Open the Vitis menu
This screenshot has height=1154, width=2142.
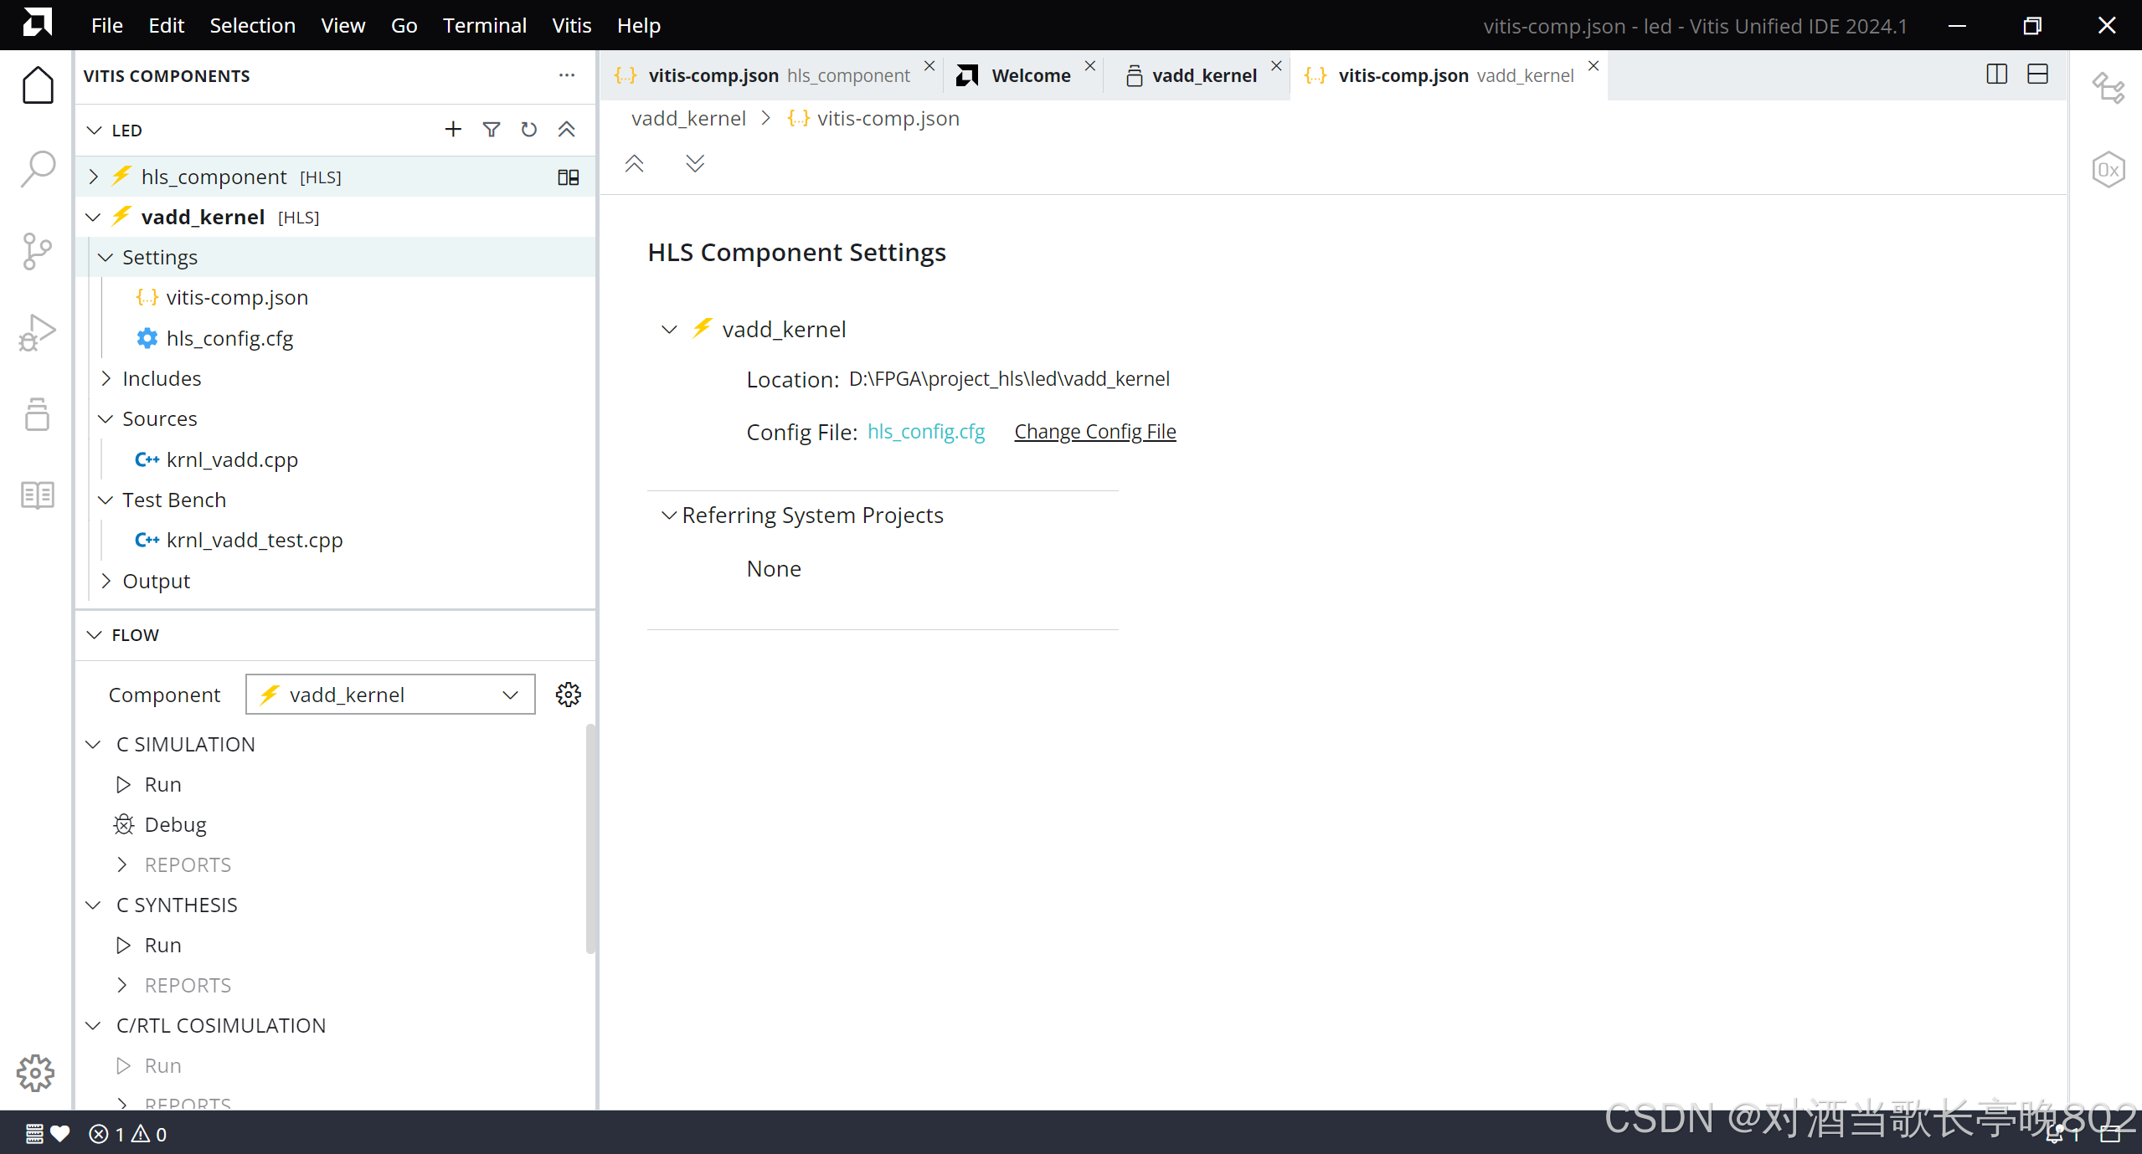[571, 25]
